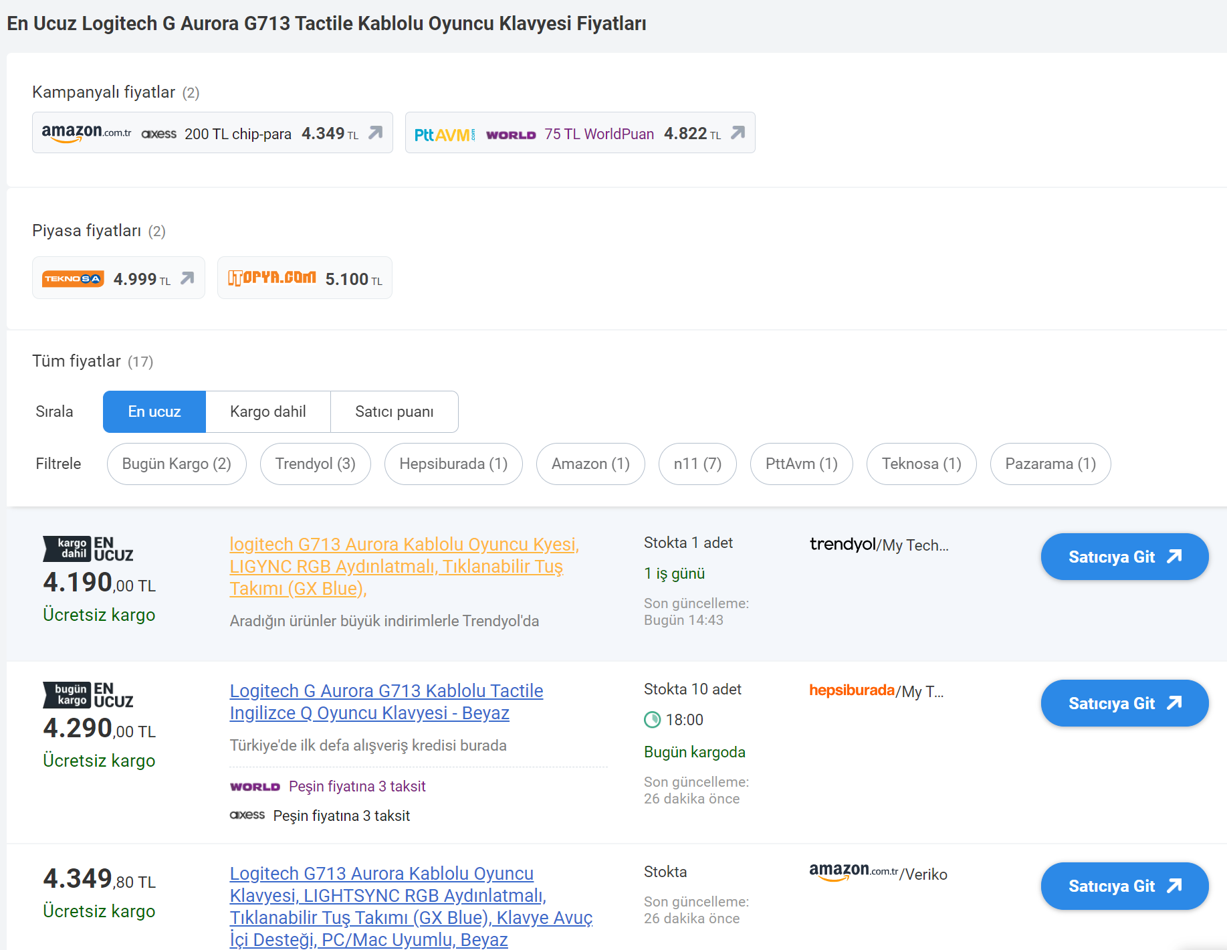The image size is (1227, 950).
Task: Click the World card logo in PttAVM campaign
Action: 511,134
